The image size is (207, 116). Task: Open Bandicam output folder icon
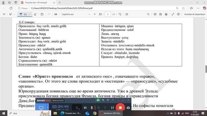(103, 100)
